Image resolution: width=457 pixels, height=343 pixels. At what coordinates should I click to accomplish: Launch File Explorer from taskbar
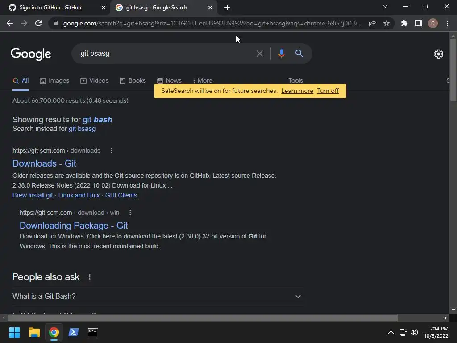(x=34, y=332)
